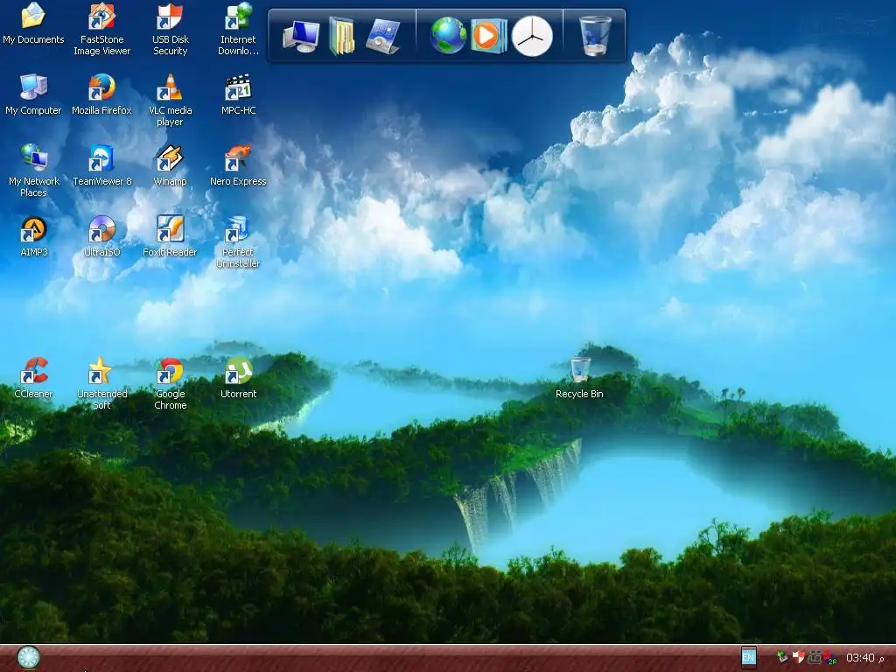The image size is (896, 672).
Task: Open the computer monitor icon in the dock
Action: pyautogui.click(x=301, y=36)
